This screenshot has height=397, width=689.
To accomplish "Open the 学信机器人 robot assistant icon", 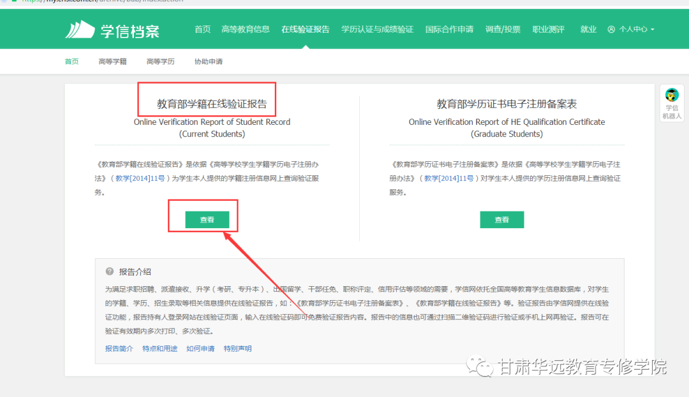I will pyautogui.click(x=672, y=96).
